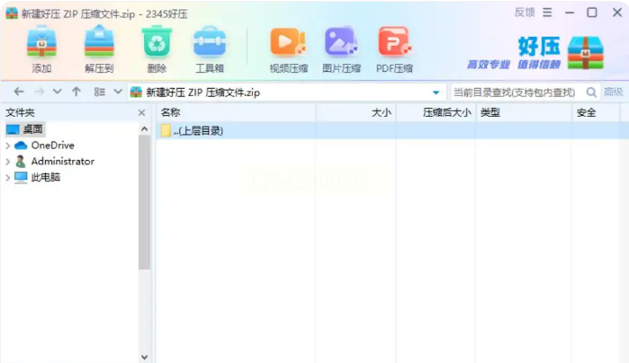Maximize the 好压 window

point(592,13)
